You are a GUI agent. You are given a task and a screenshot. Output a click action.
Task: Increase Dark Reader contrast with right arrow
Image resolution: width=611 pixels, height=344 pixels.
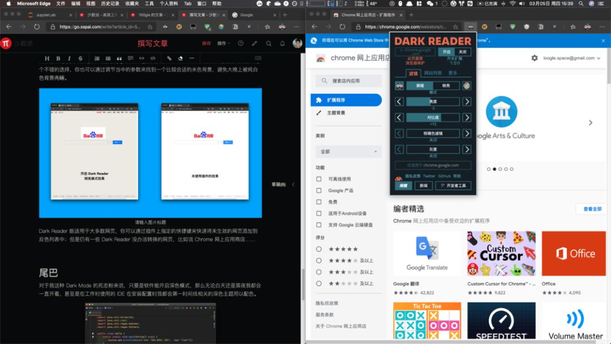click(467, 118)
